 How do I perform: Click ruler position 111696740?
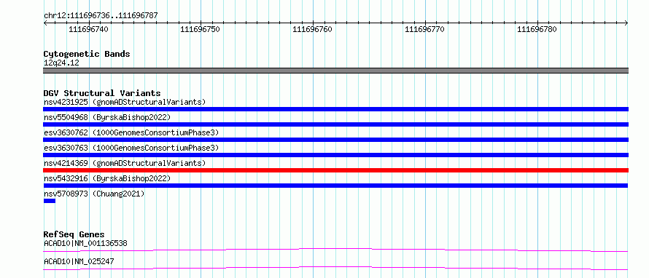click(88, 29)
